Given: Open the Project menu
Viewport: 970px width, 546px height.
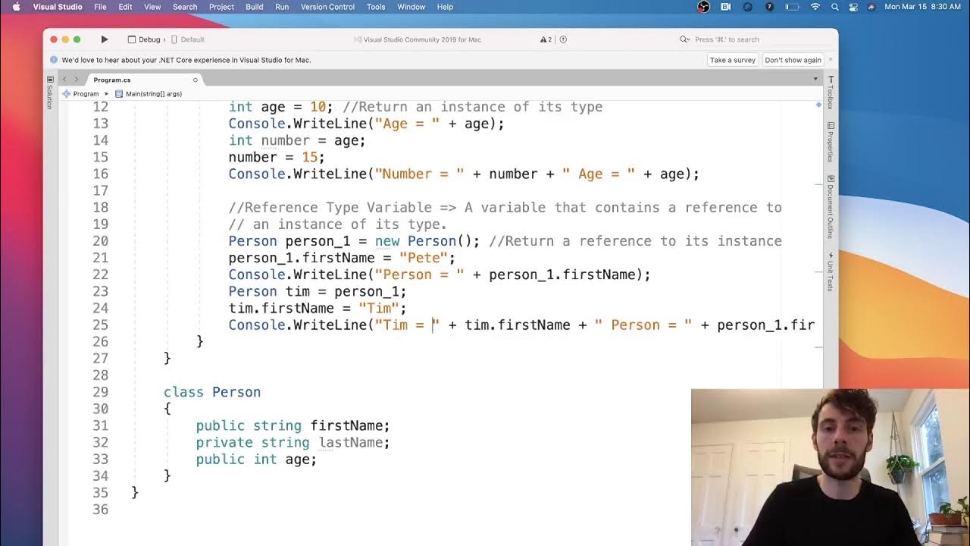Looking at the screenshot, I should coord(221,7).
